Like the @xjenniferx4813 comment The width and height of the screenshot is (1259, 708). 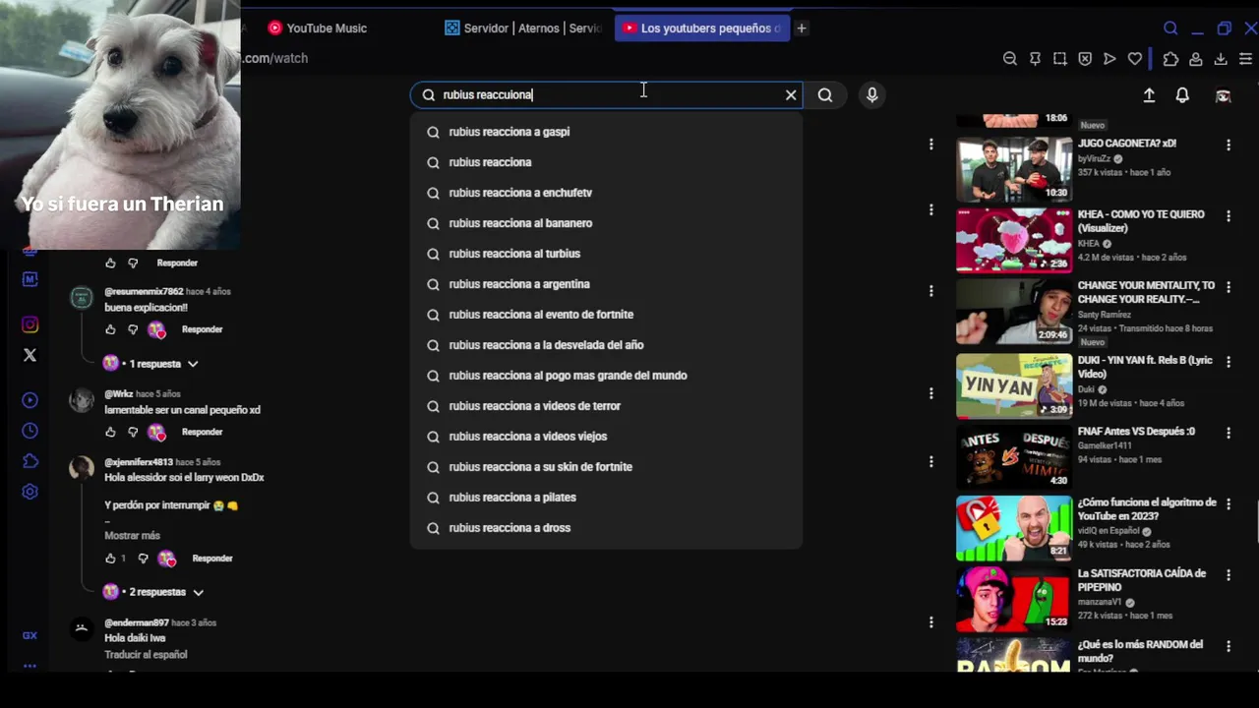(x=110, y=559)
